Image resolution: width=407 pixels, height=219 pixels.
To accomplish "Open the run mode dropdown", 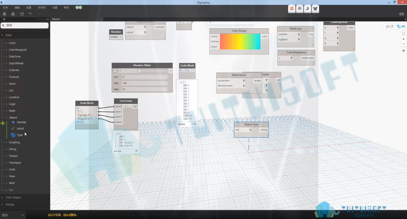I will 13,215.
